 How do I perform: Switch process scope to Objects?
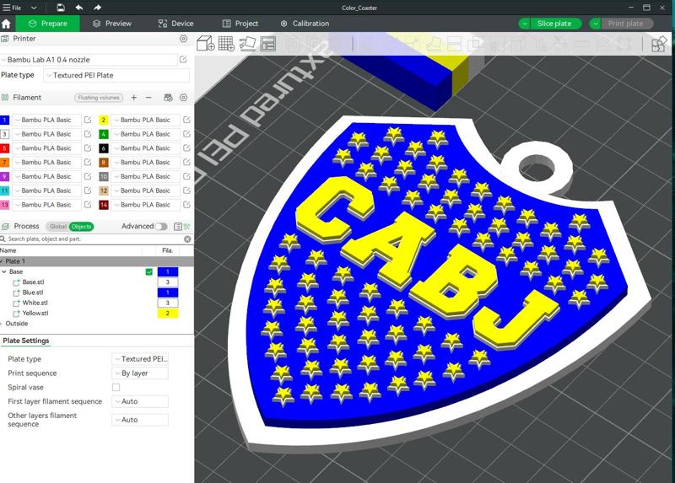tap(81, 226)
